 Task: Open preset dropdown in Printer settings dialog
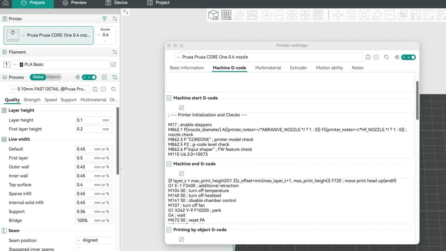coord(268,57)
